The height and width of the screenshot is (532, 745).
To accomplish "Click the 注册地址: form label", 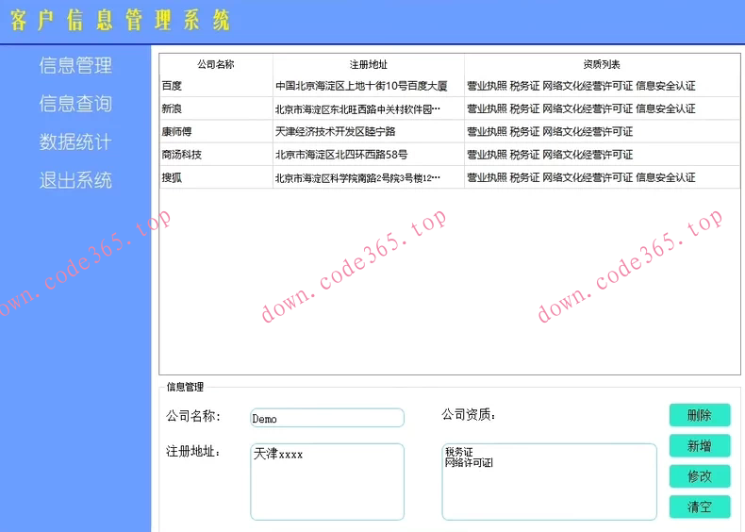I will (193, 451).
